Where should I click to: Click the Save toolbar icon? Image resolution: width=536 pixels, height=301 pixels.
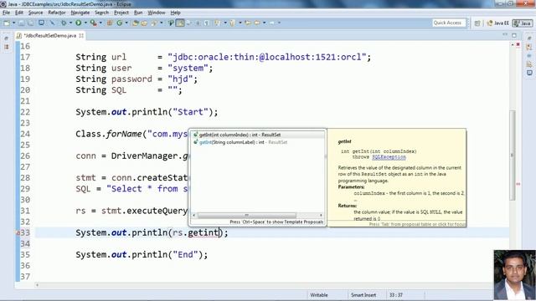click(21, 23)
